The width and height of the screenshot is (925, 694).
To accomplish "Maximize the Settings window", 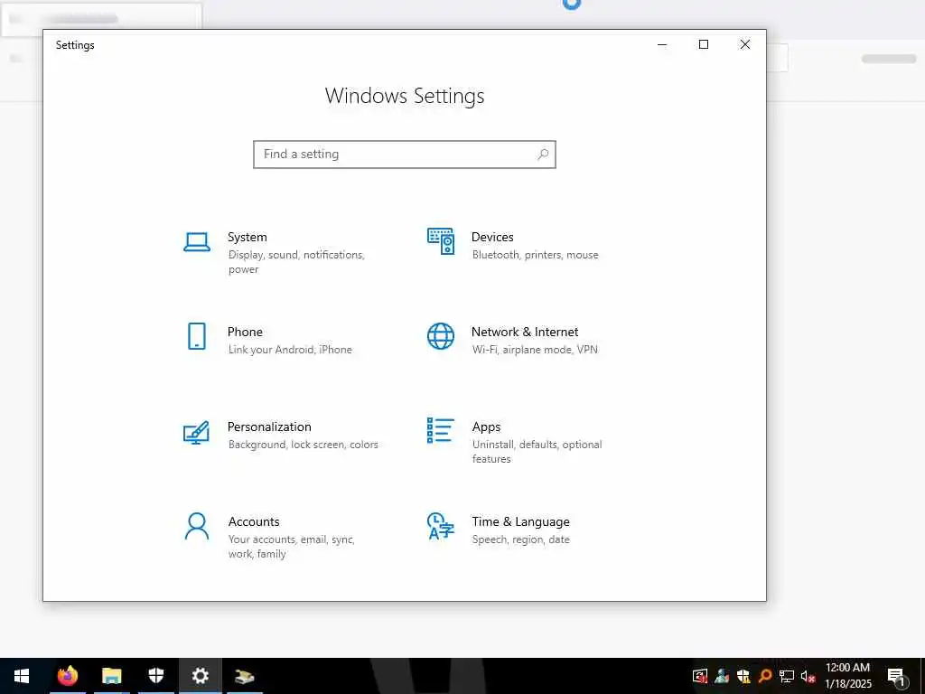I will [x=704, y=45].
